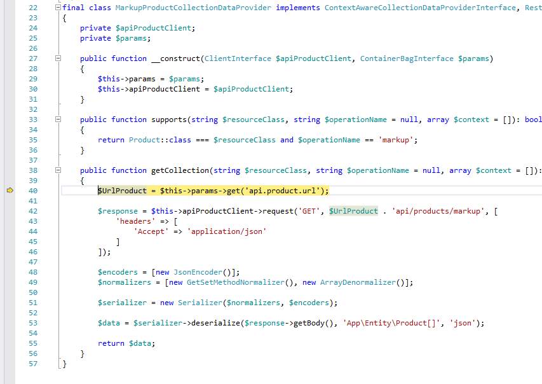Click the 'api.product.url' string
Viewport: 542px width, 384px height.
pyautogui.click(x=282, y=191)
